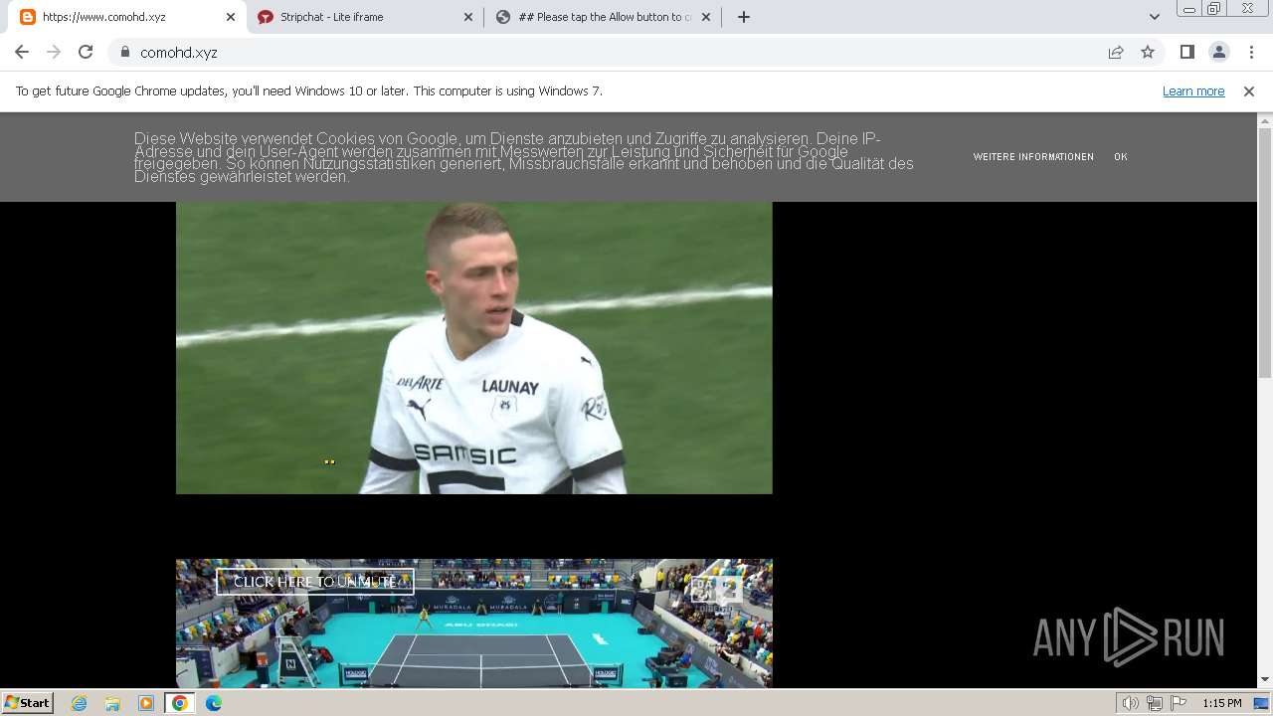Open the Action Center flag icon
This screenshot has width=1273, height=716.
(1179, 703)
